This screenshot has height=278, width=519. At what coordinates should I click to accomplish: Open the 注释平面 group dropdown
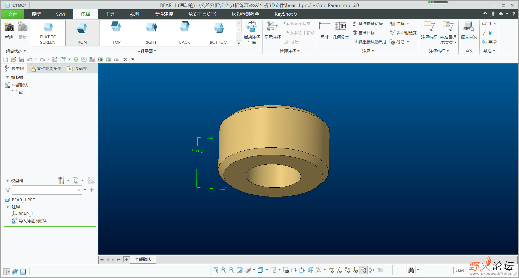point(146,51)
